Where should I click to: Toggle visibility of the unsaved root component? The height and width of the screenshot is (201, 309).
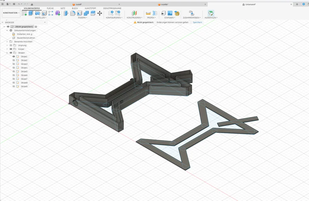click(8, 27)
